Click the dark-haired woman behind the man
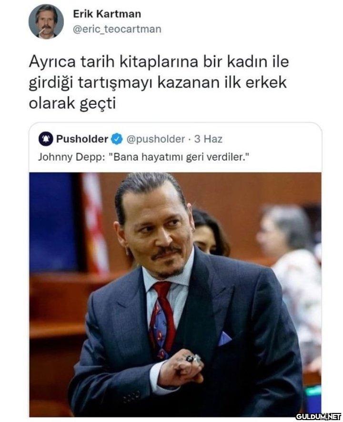This screenshot has height=422, width=343. 212,232
